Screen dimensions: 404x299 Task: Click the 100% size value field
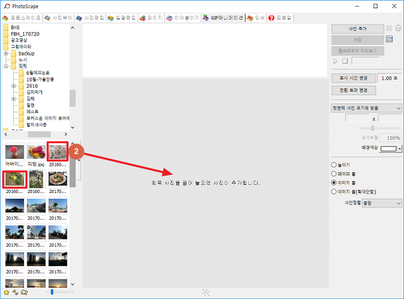pos(391,138)
